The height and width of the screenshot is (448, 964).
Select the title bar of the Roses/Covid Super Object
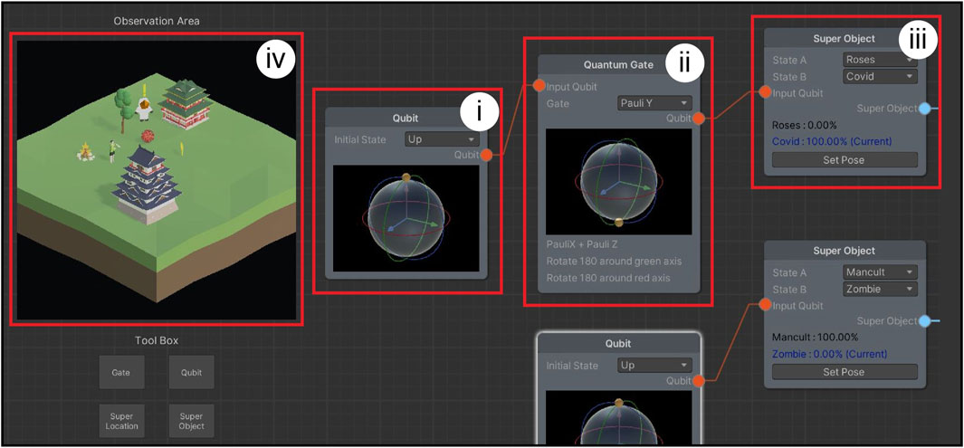(x=845, y=39)
